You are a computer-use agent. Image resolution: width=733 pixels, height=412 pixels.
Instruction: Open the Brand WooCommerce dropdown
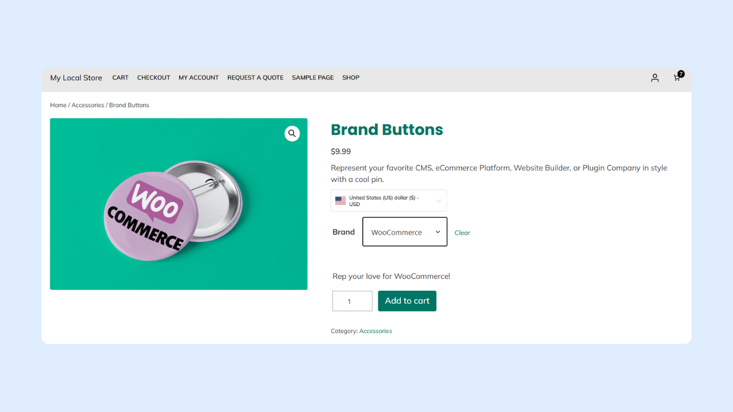405,232
